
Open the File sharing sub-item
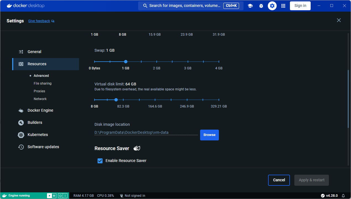43,83
